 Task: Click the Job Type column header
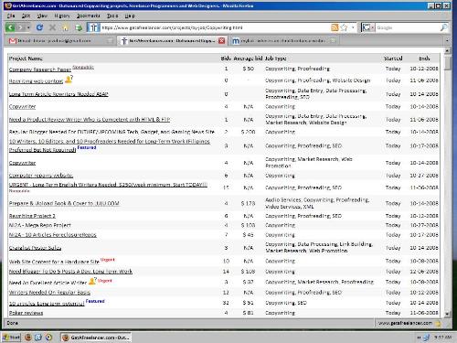pos(276,59)
